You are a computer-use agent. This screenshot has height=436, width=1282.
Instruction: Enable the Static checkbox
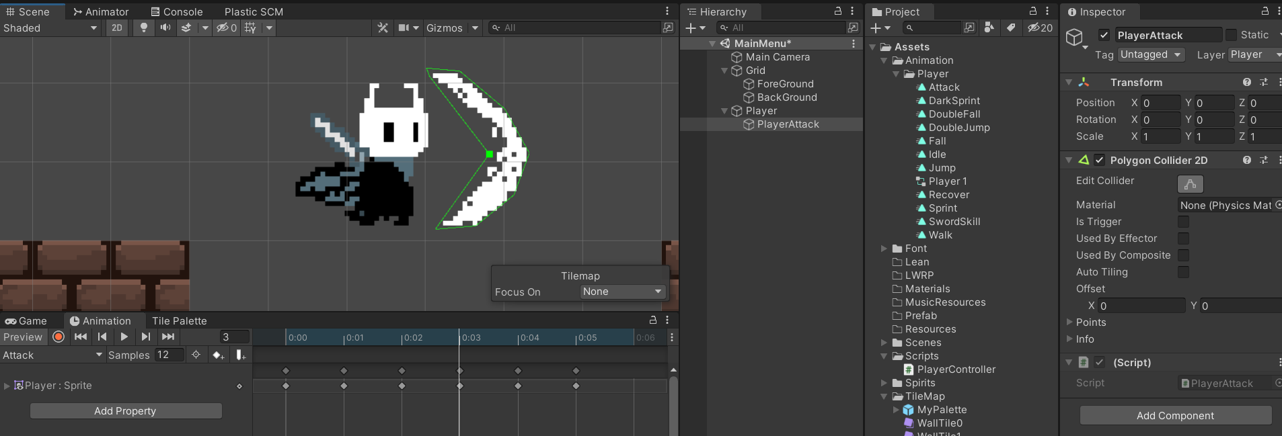click(1231, 35)
